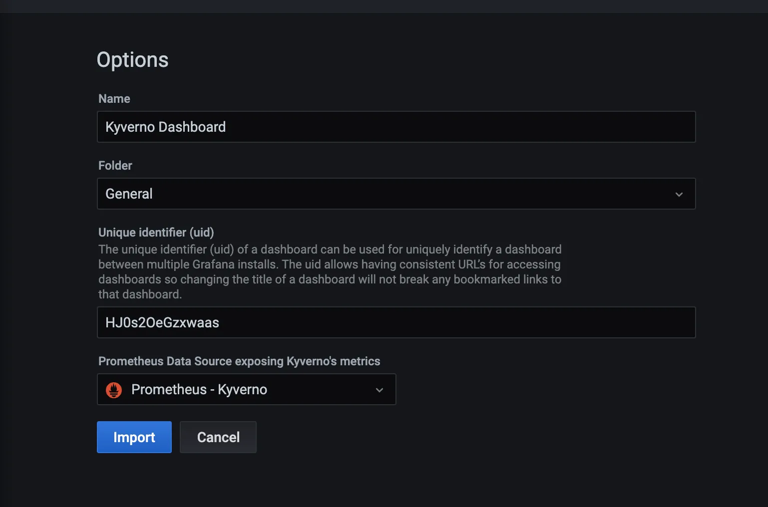Click the Options heading
Screen dimensions: 768x507
point(132,59)
